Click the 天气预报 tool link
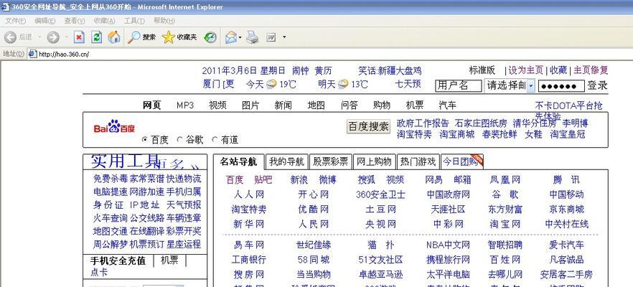 tap(184, 204)
